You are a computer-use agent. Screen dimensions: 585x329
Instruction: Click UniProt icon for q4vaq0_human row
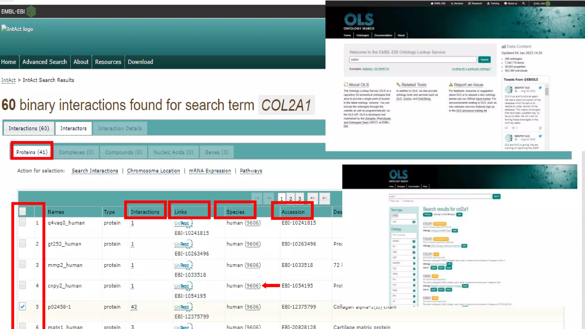tap(183, 223)
